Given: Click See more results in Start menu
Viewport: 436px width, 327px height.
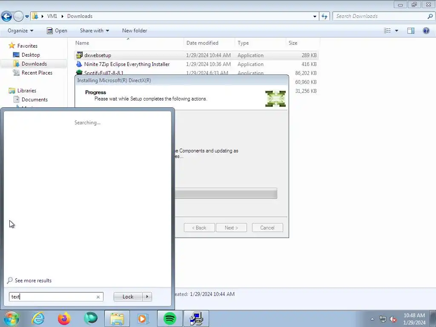Looking at the screenshot, I should click(33, 281).
